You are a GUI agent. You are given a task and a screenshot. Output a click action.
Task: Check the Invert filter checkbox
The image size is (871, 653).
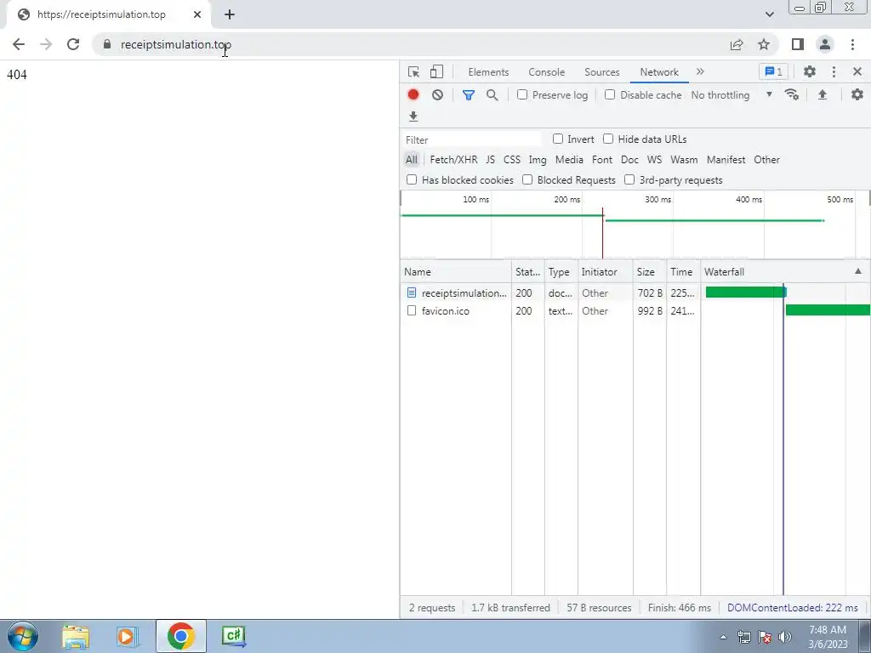tap(558, 139)
